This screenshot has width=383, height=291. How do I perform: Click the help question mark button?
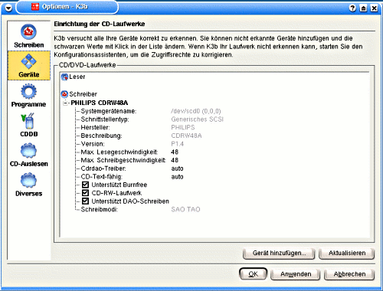pos(352,8)
